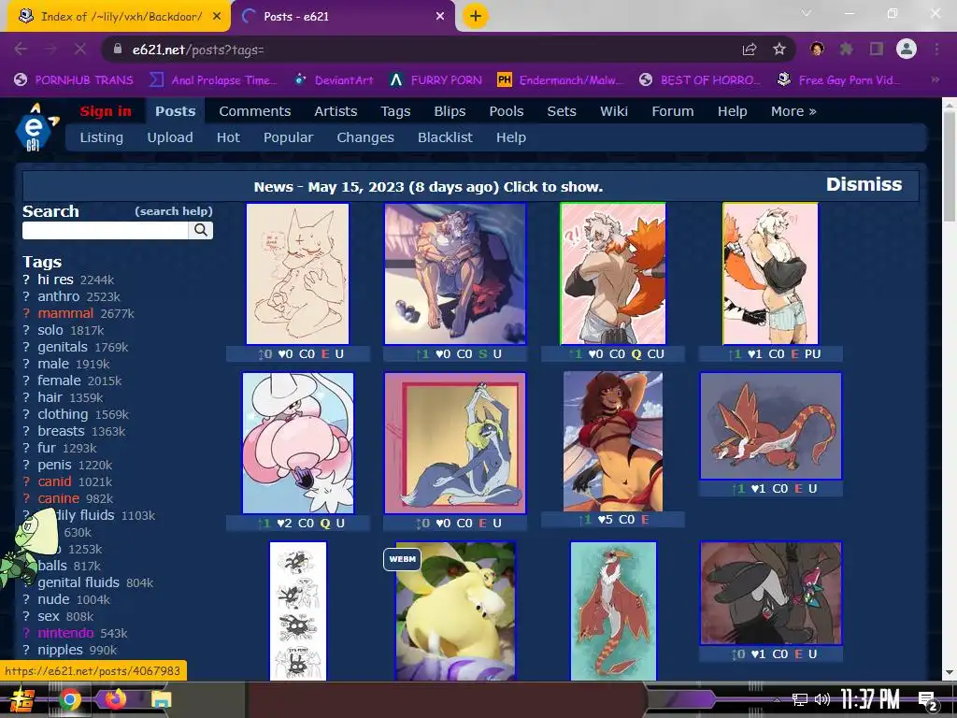
Task: Open the '?' wiki icon beside 'solo'
Action: pos(26,330)
